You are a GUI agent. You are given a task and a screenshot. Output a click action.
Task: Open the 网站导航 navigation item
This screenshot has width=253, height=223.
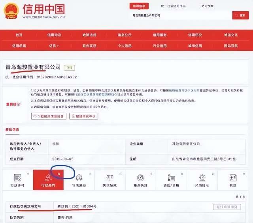pos(231,46)
